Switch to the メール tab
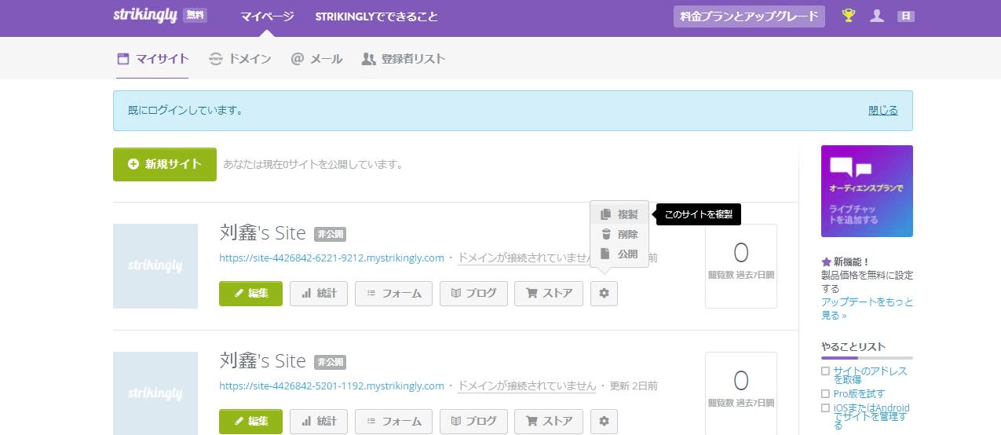 pos(316,58)
